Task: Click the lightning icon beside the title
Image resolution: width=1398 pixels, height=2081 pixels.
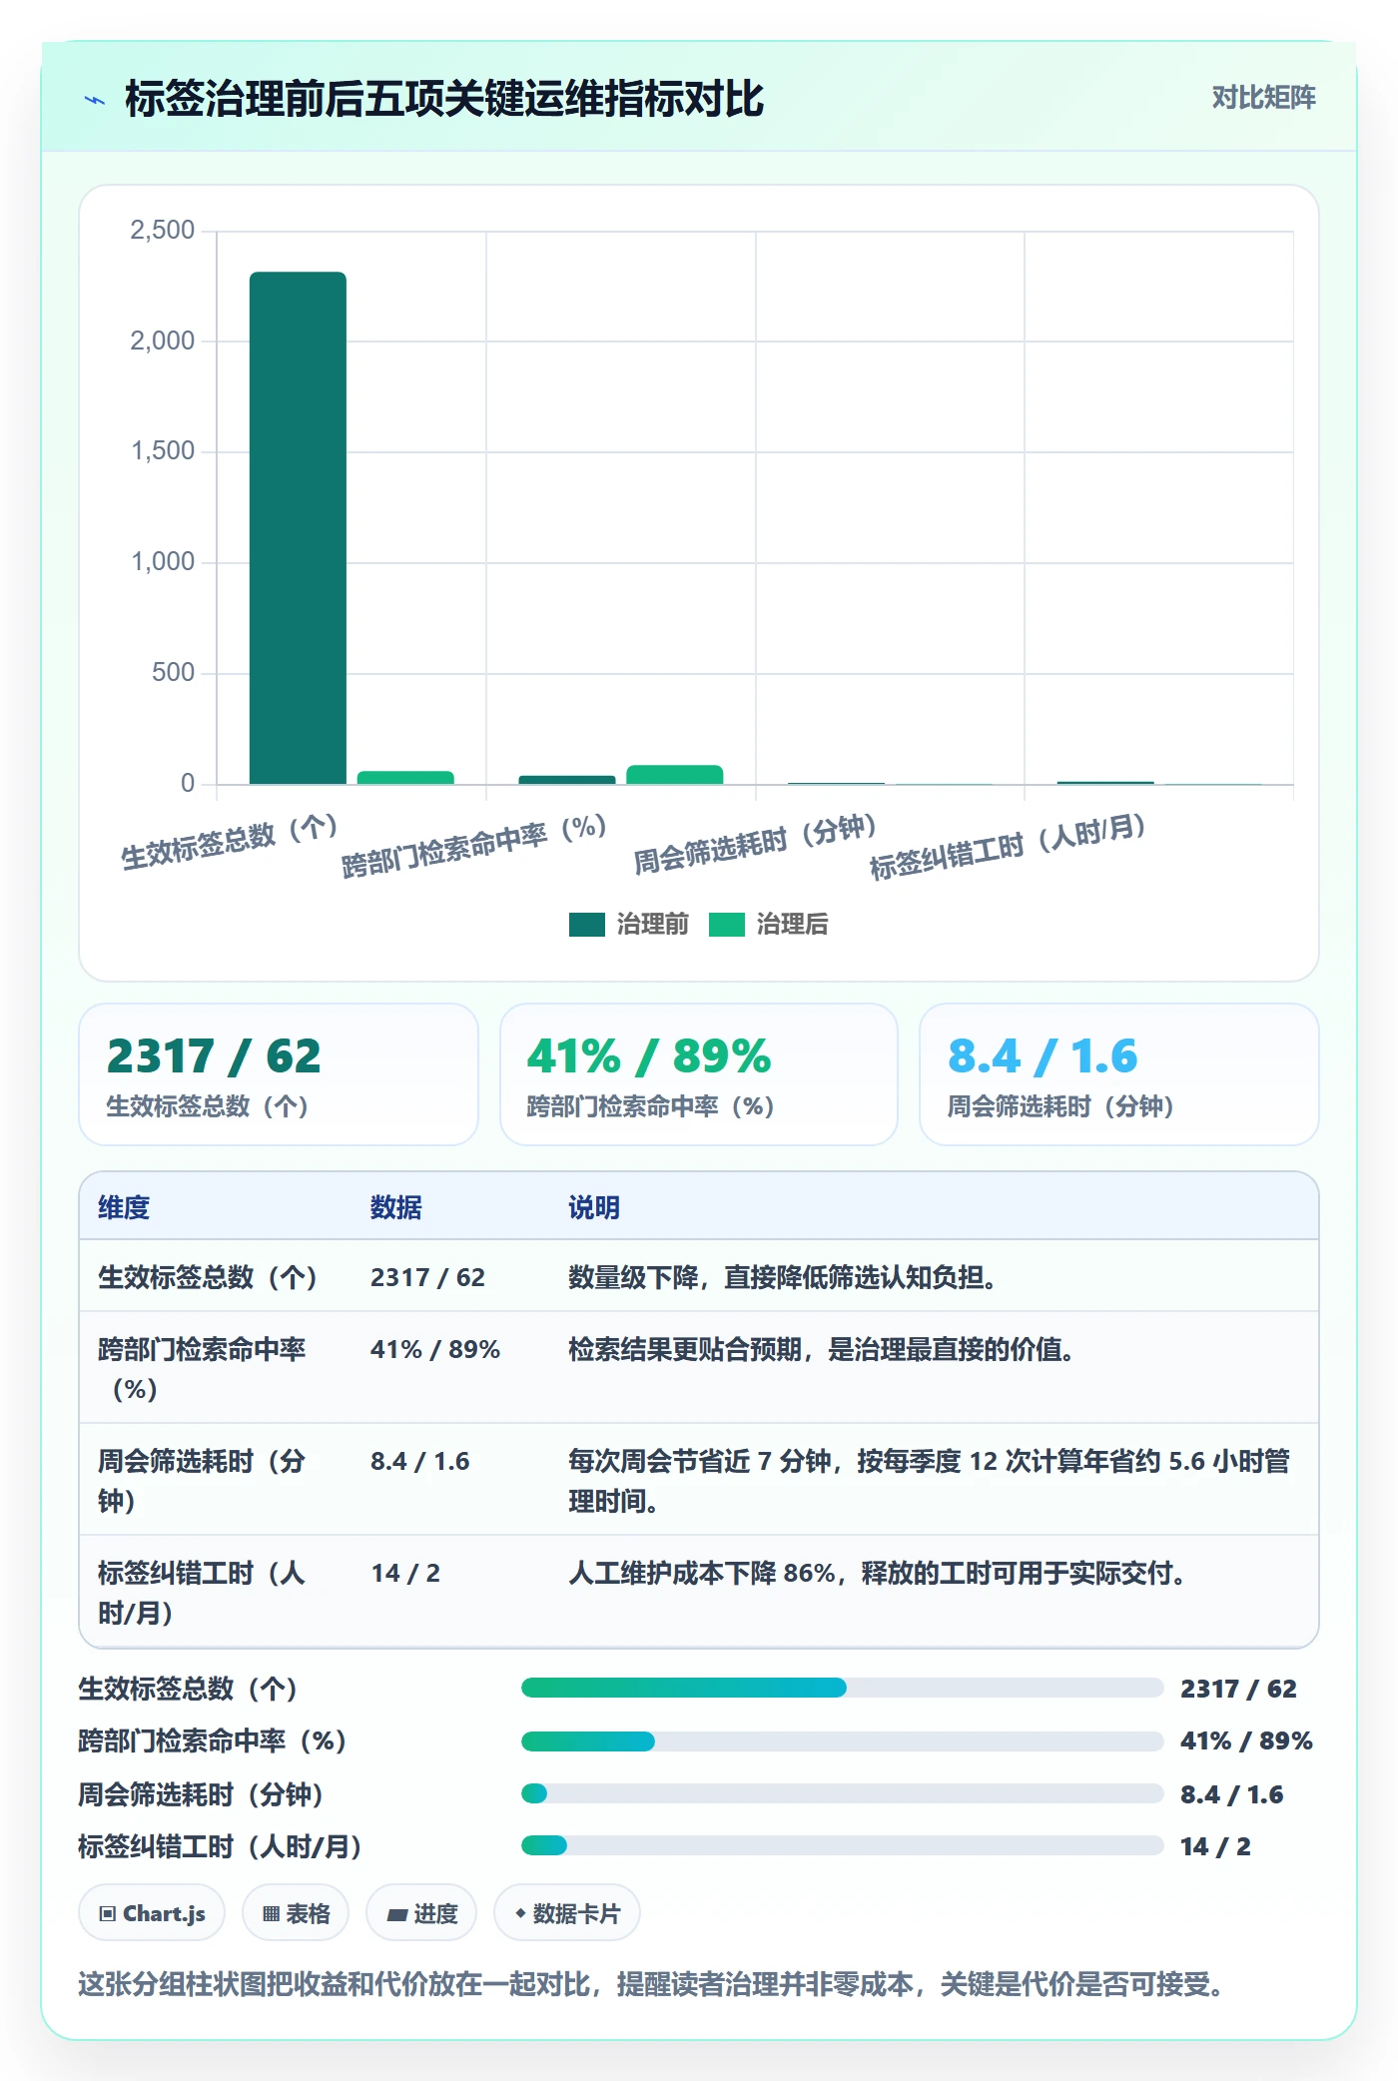Action: [95, 100]
